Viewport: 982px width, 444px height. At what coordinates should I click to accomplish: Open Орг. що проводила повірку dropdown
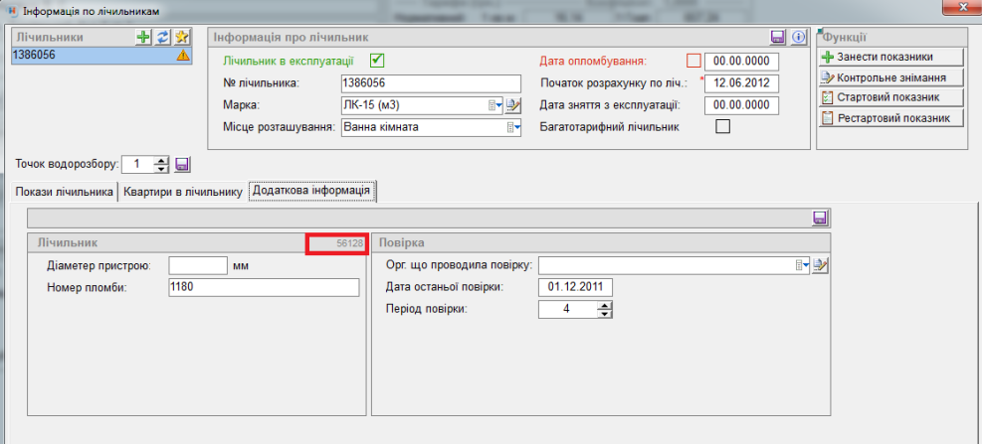tap(802, 265)
